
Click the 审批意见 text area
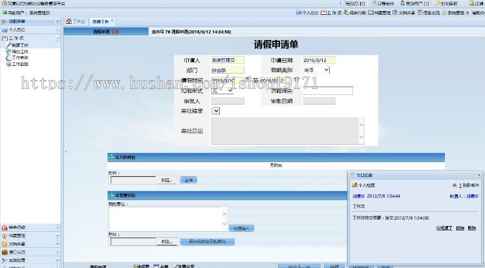point(288,131)
